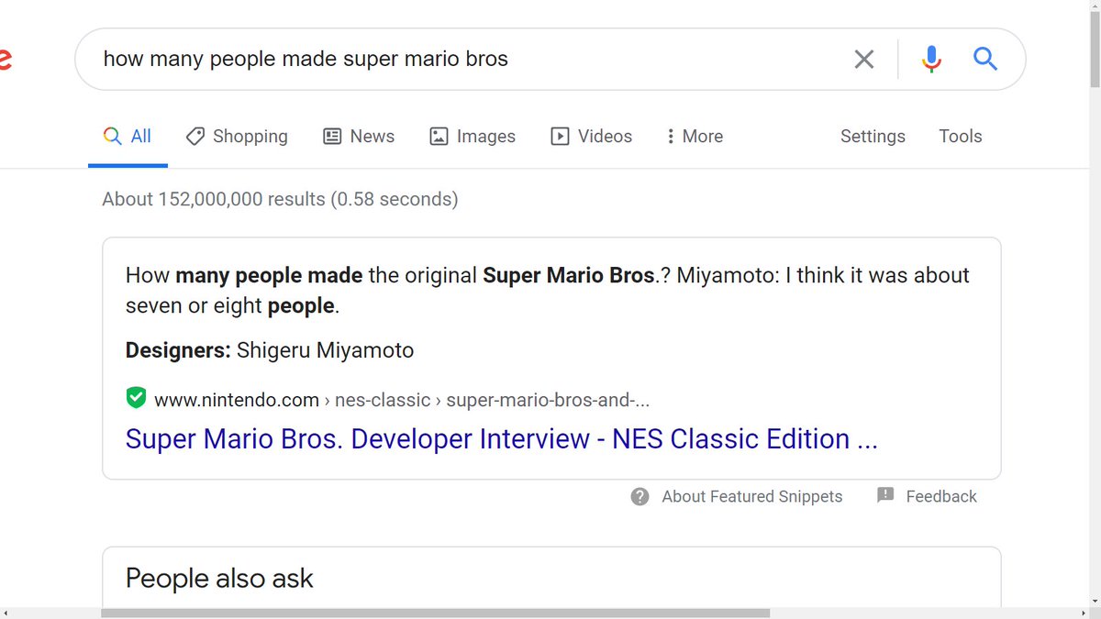Click the 'About 152,000,000 results' text
The height and width of the screenshot is (619, 1101).
tap(280, 199)
